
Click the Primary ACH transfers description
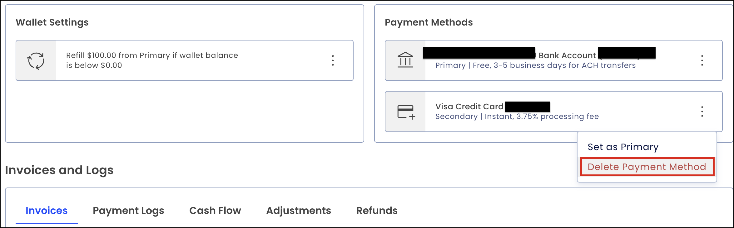(x=535, y=65)
